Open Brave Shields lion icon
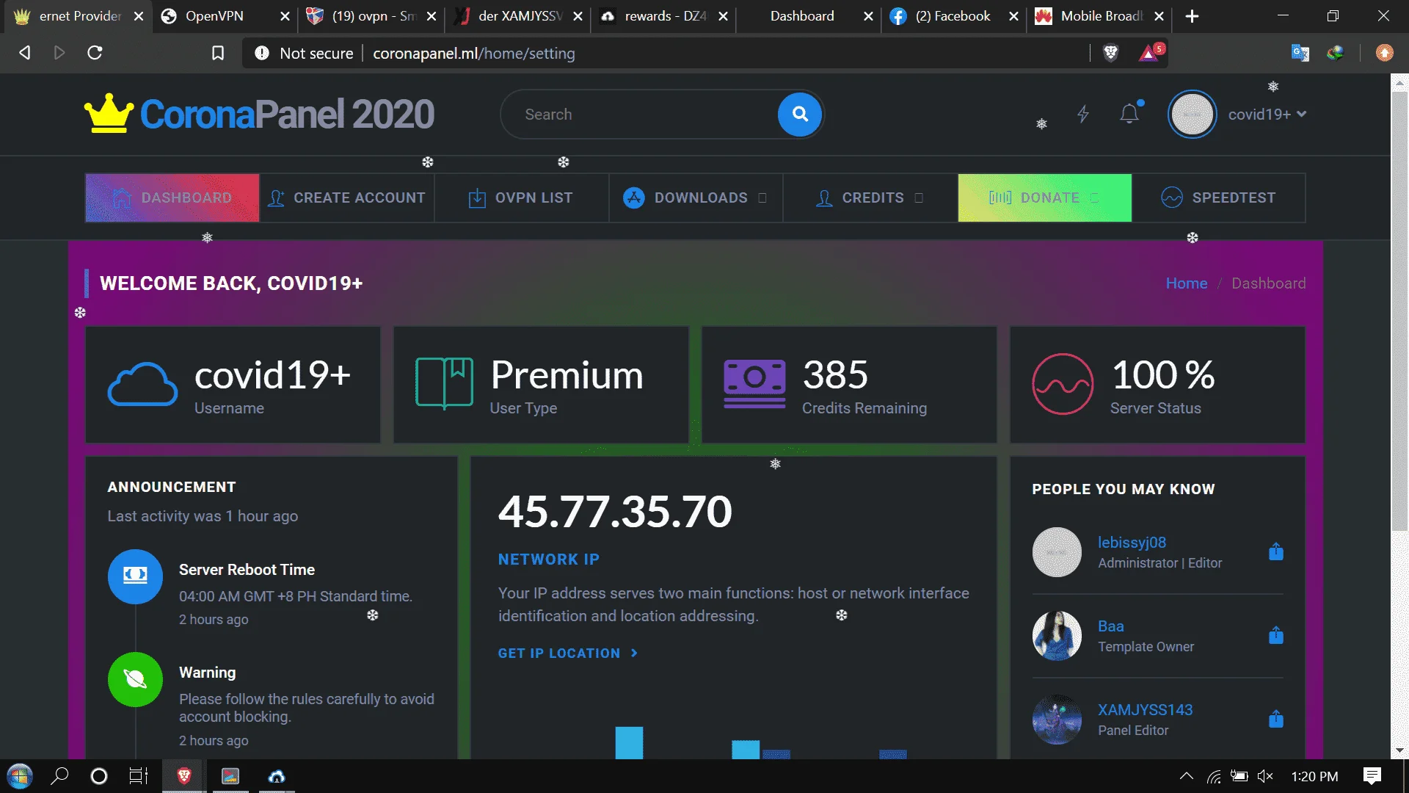This screenshot has width=1409, height=793. (x=1111, y=53)
